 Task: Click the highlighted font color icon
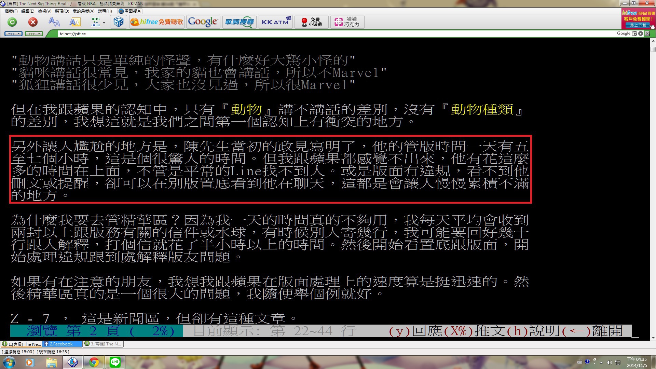click(75, 22)
